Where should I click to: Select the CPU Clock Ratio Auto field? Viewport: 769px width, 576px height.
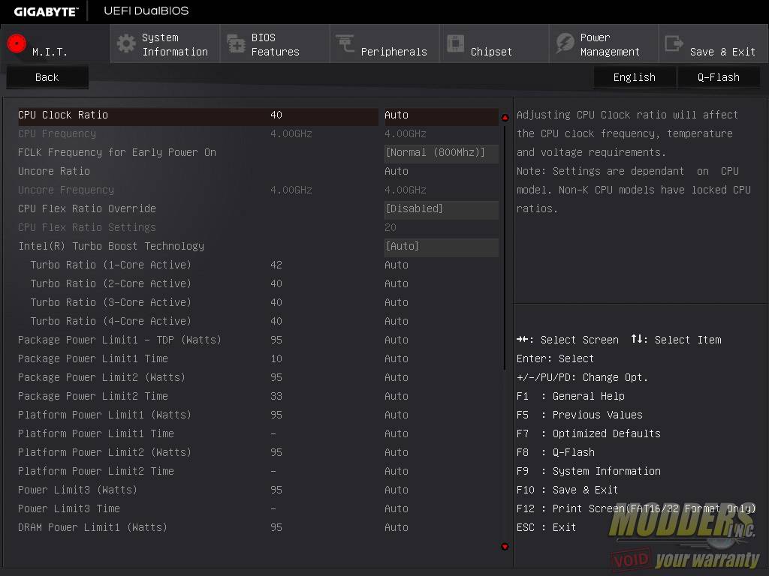pyautogui.click(x=439, y=115)
